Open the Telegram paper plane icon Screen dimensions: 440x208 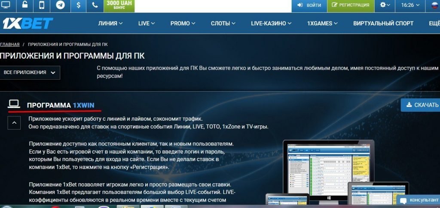coord(60,5)
